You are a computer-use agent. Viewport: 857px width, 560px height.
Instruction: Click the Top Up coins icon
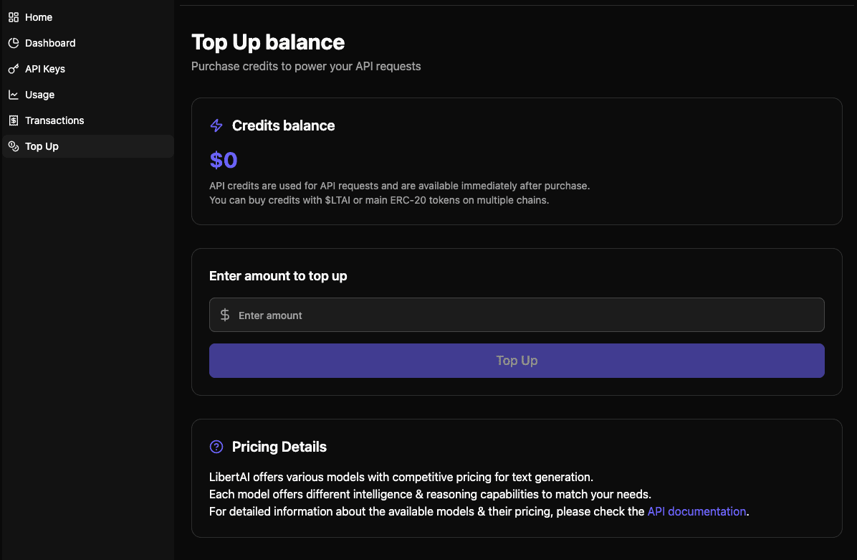(x=14, y=146)
